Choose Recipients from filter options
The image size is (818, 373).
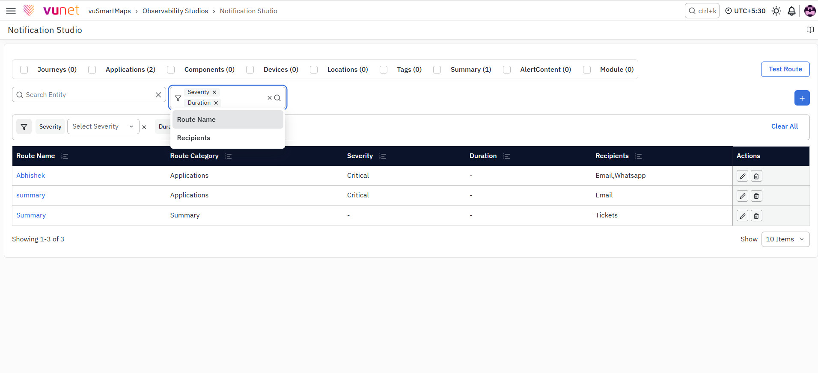[x=228, y=138]
